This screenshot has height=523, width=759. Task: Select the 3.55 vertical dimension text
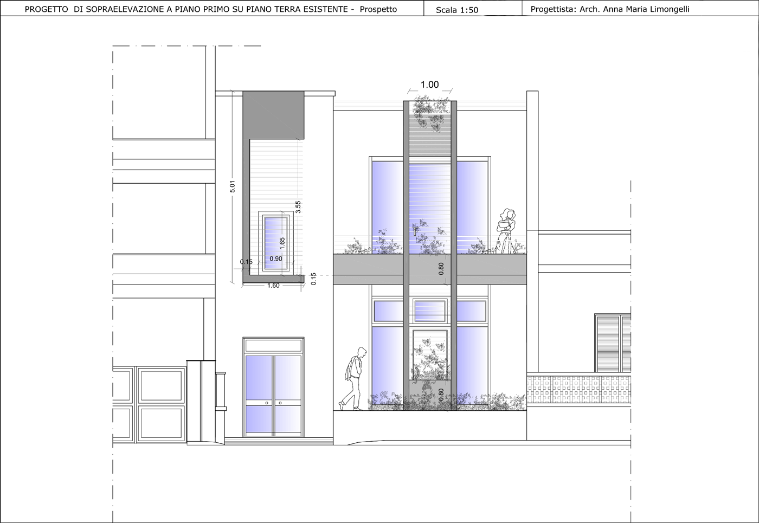tap(298, 206)
